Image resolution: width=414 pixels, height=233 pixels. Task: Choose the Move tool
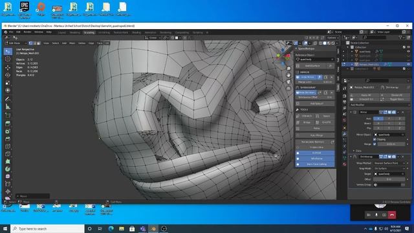pos(8,67)
